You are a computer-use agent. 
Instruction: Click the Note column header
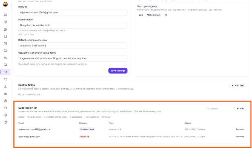(111, 123)
